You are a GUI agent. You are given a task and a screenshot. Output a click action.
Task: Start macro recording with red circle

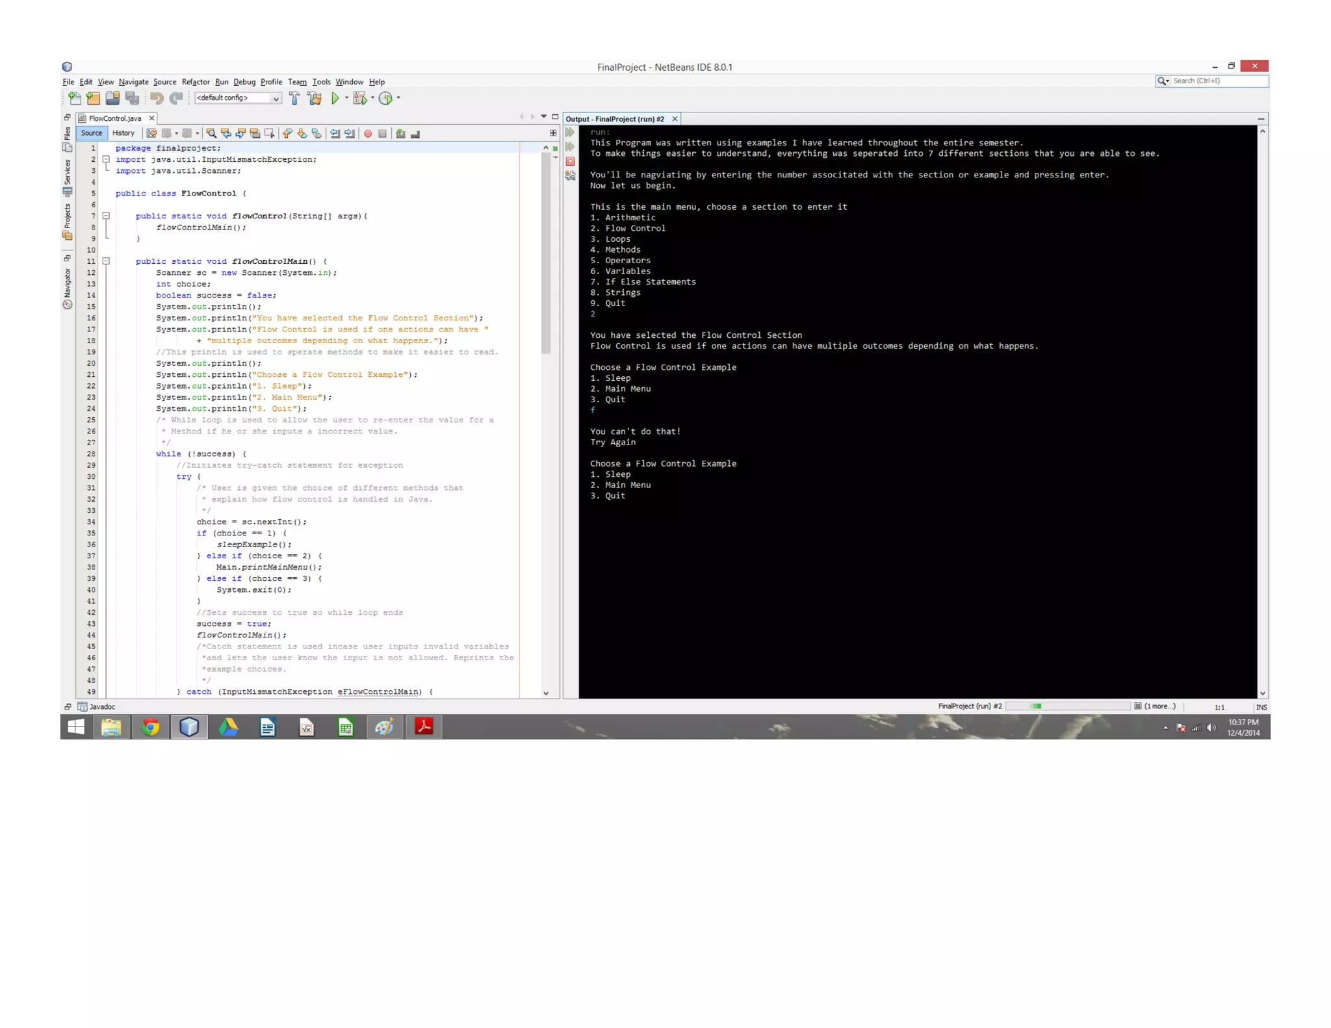(368, 133)
